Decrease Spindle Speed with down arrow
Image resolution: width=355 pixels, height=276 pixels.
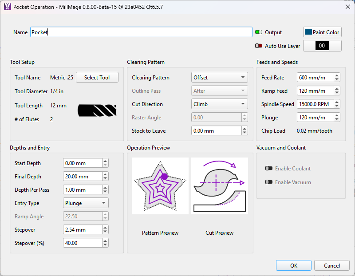[x=337, y=106]
